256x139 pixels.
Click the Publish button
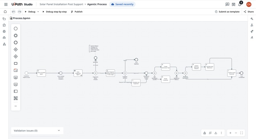(x=77, y=12)
